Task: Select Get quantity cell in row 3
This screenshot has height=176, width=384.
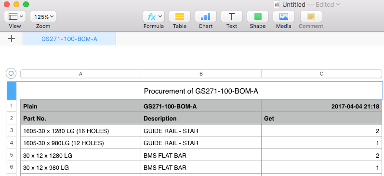Action: point(321,131)
